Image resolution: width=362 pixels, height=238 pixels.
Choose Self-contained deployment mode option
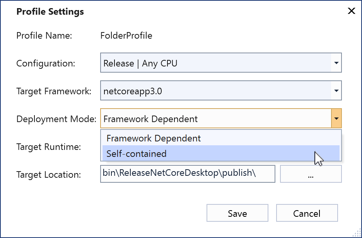click(x=221, y=153)
